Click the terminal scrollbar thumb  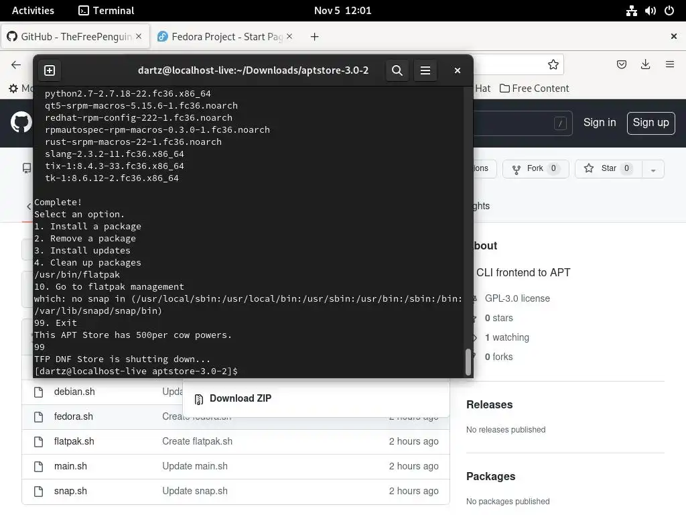[468, 362]
